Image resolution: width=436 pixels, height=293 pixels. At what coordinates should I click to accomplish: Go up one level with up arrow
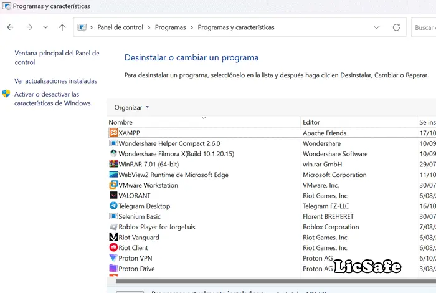point(62,27)
